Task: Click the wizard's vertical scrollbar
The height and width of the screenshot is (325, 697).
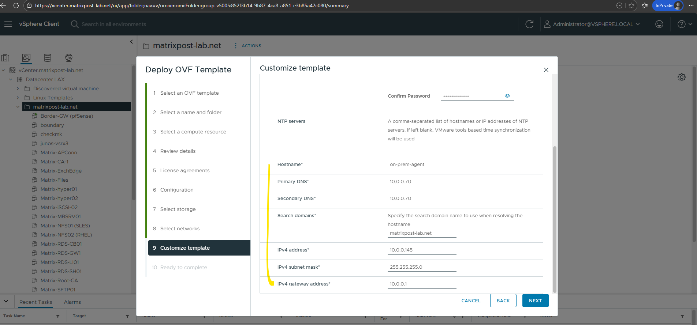Action: coord(555,219)
